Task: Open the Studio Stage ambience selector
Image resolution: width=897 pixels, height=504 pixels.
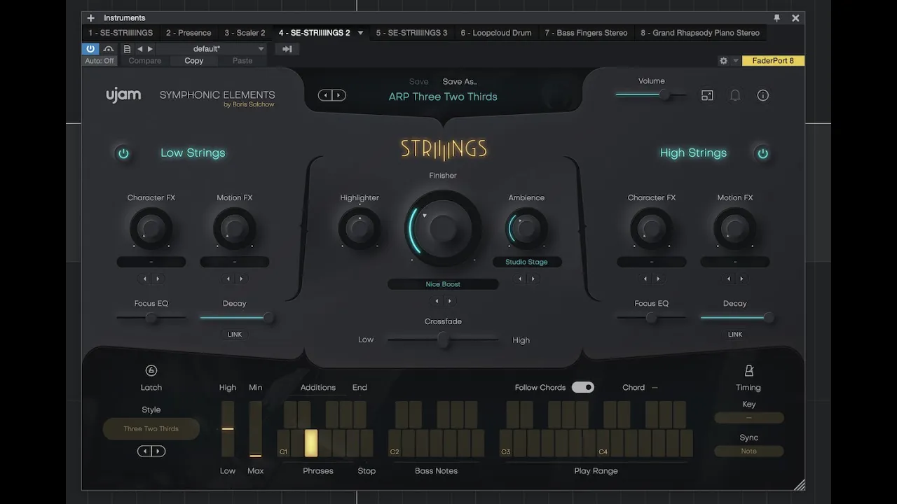Action: (526, 262)
